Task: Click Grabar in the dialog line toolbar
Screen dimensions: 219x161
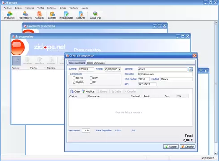Action: (x=116, y=91)
